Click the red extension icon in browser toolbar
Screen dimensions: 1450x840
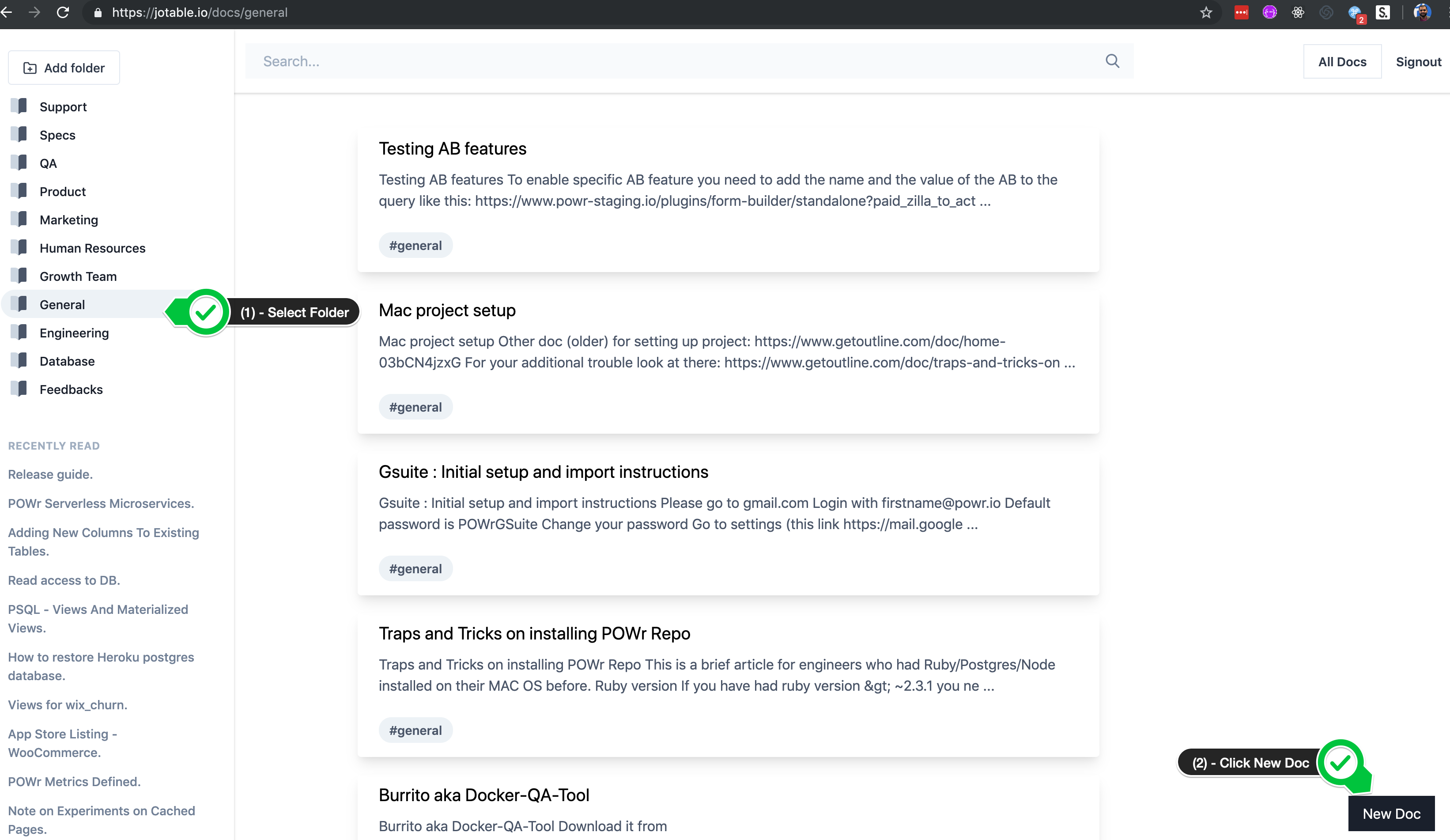pos(1241,13)
